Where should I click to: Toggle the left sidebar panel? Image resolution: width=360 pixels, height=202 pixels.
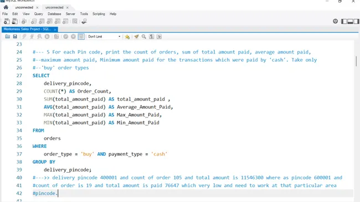344,22
